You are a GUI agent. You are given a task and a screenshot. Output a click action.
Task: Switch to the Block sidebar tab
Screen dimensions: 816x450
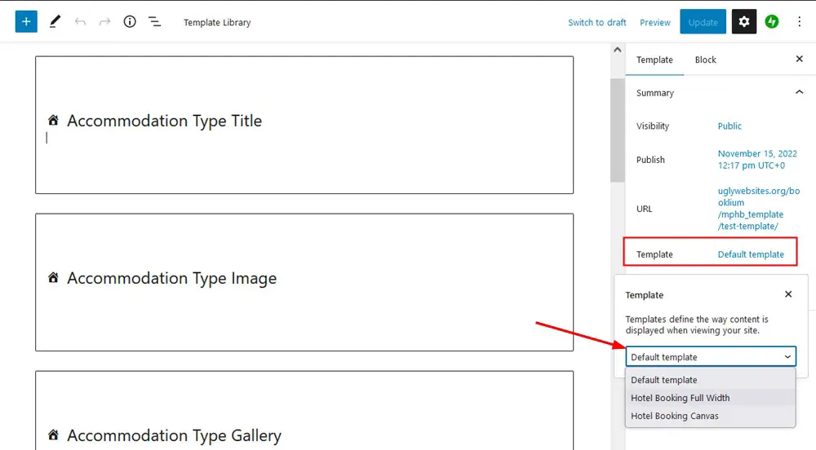pos(705,60)
